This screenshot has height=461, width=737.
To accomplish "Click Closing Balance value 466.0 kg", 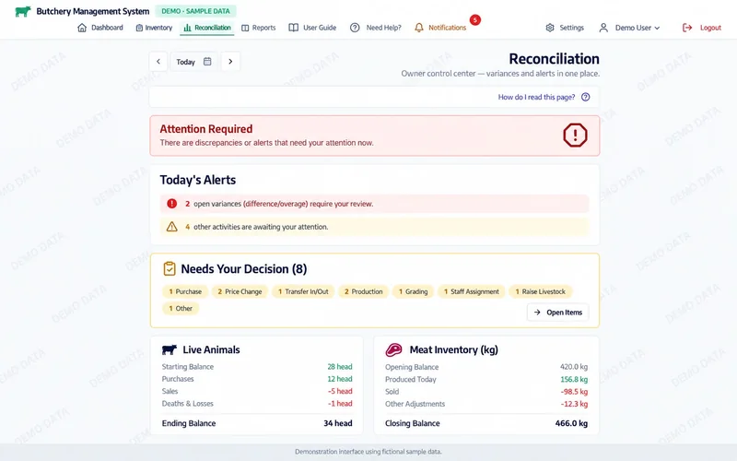I will [x=571, y=423].
